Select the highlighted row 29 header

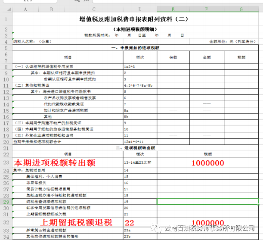click(x=6, y=202)
